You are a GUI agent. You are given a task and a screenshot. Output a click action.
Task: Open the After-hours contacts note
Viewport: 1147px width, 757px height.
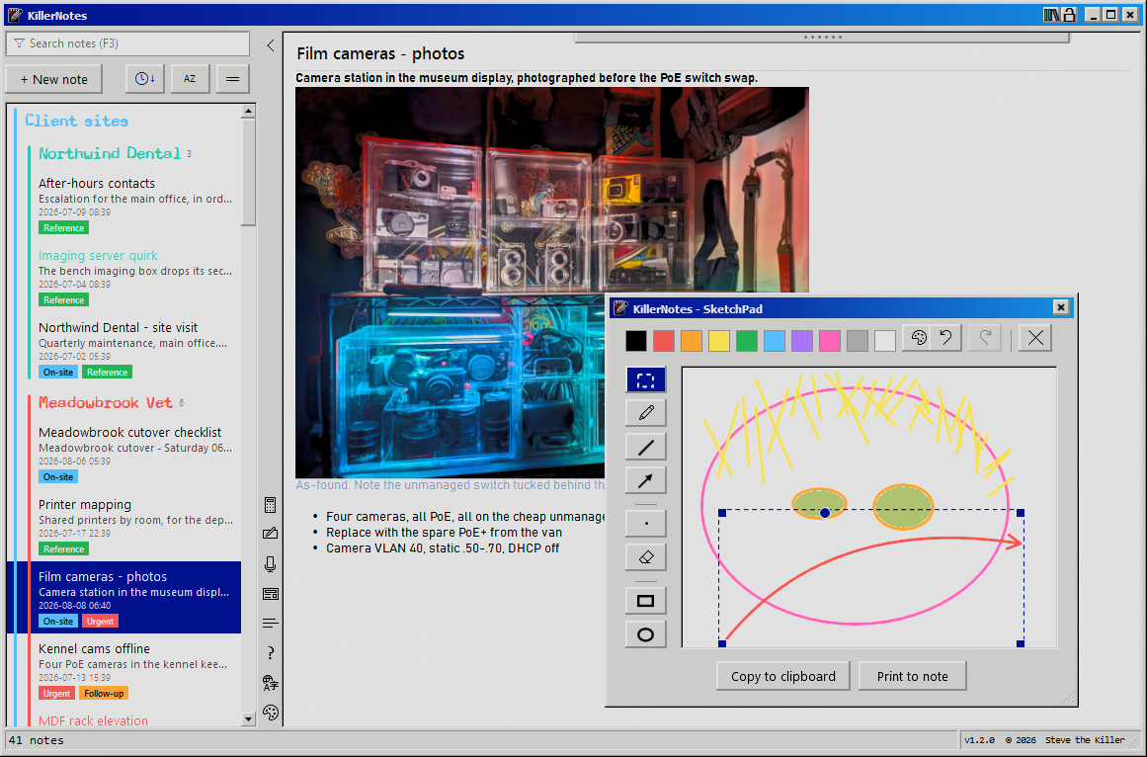point(135,205)
